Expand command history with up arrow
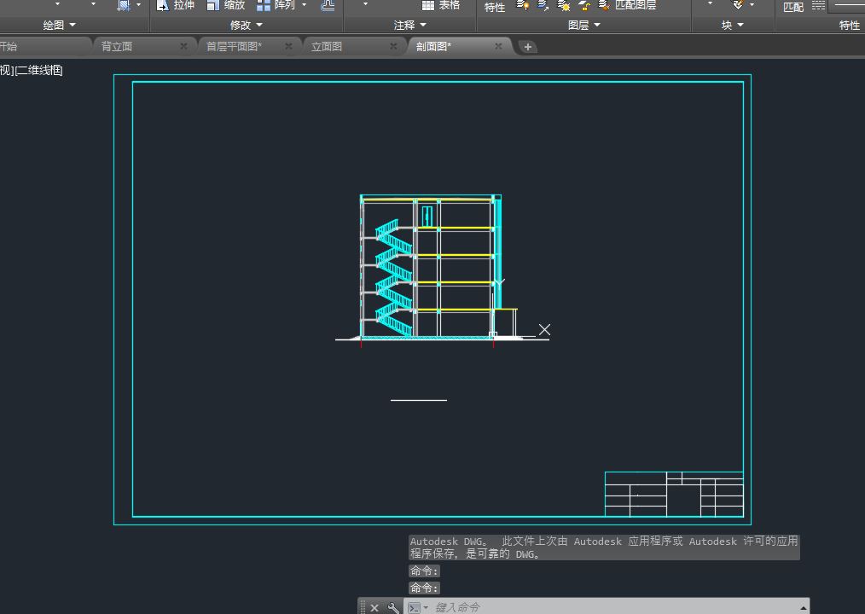This screenshot has height=614, width=865. (x=803, y=608)
